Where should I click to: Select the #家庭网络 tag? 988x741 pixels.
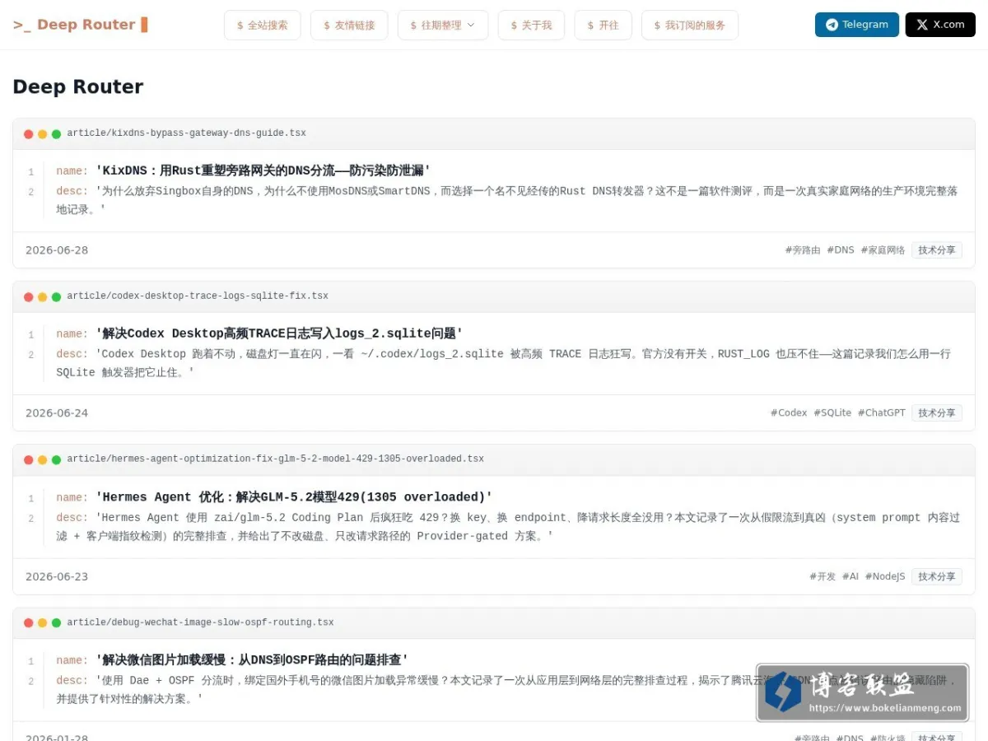point(883,250)
